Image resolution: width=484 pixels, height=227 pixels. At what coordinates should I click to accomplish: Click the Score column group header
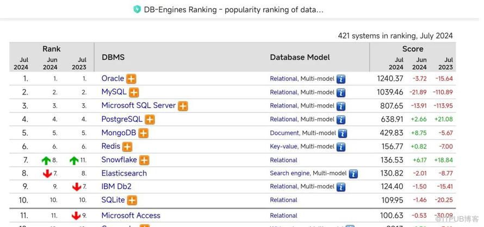pos(413,49)
